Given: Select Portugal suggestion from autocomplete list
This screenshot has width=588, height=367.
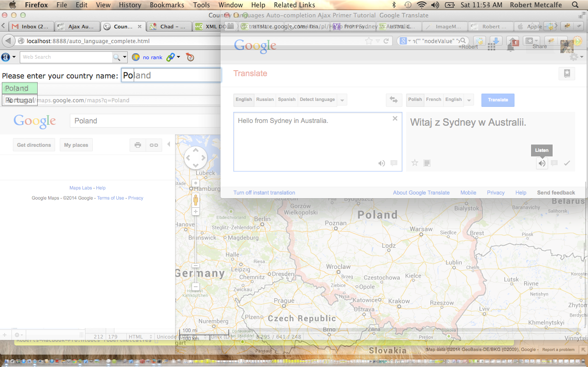Looking at the screenshot, I should 20,100.
